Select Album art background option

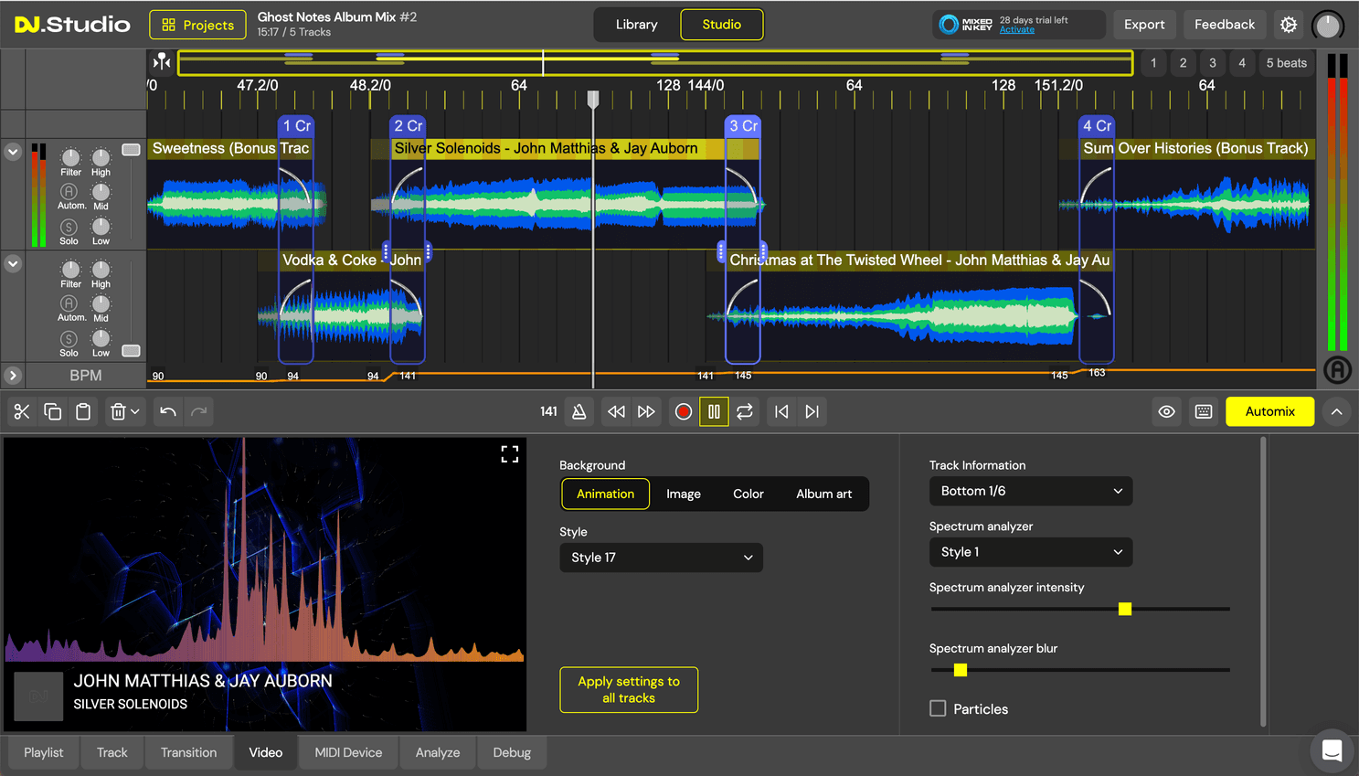coord(824,494)
